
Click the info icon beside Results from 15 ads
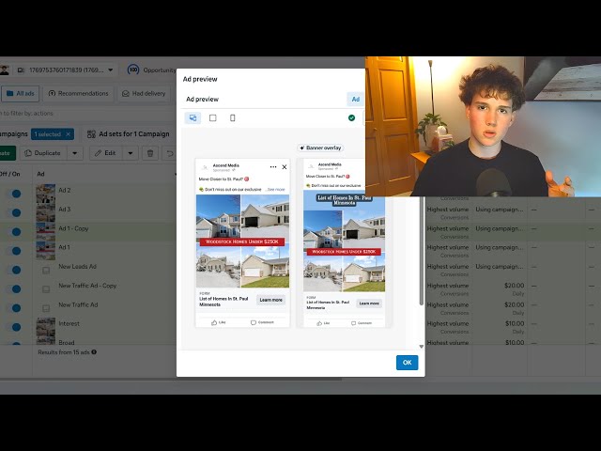coord(94,352)
